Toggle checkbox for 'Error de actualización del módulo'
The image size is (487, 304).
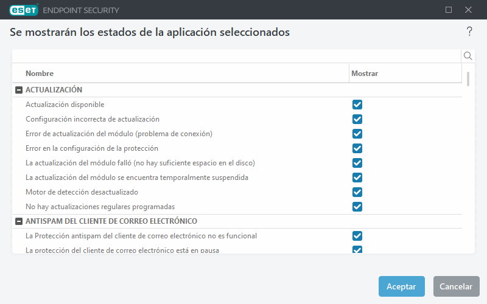point(357,134)
